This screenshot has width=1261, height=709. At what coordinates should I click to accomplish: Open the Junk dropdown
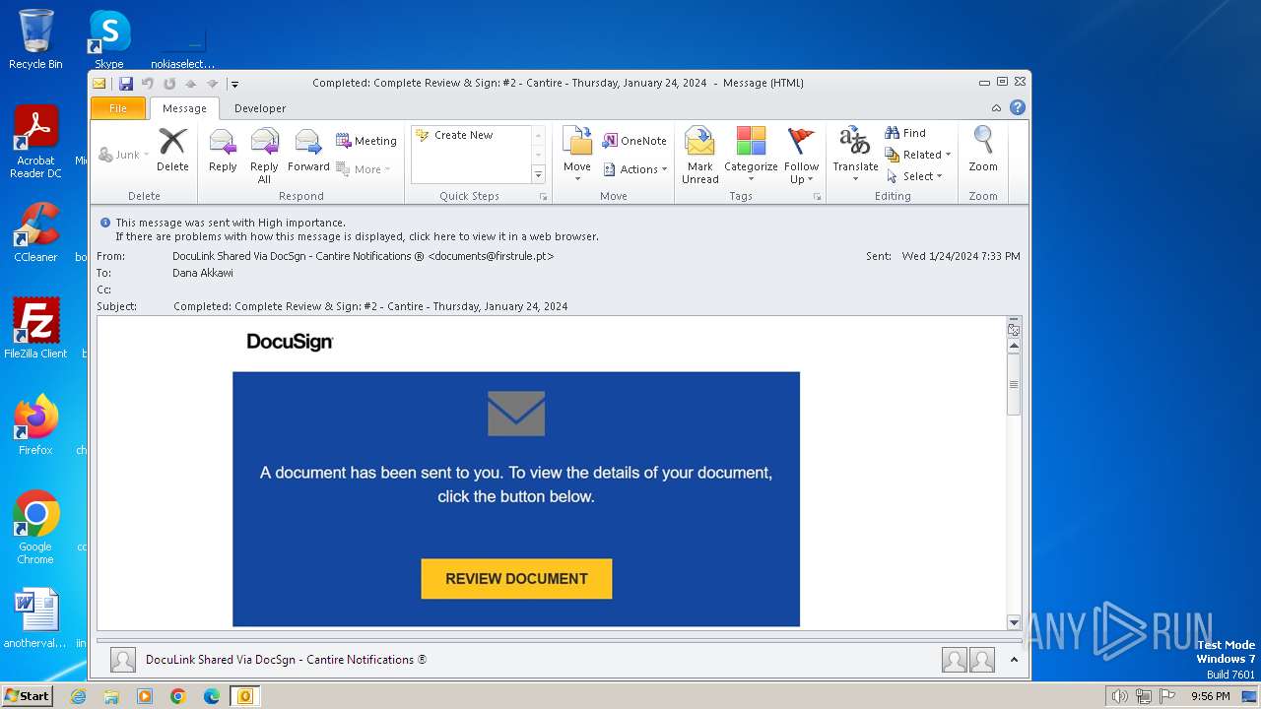pos(124,155)
